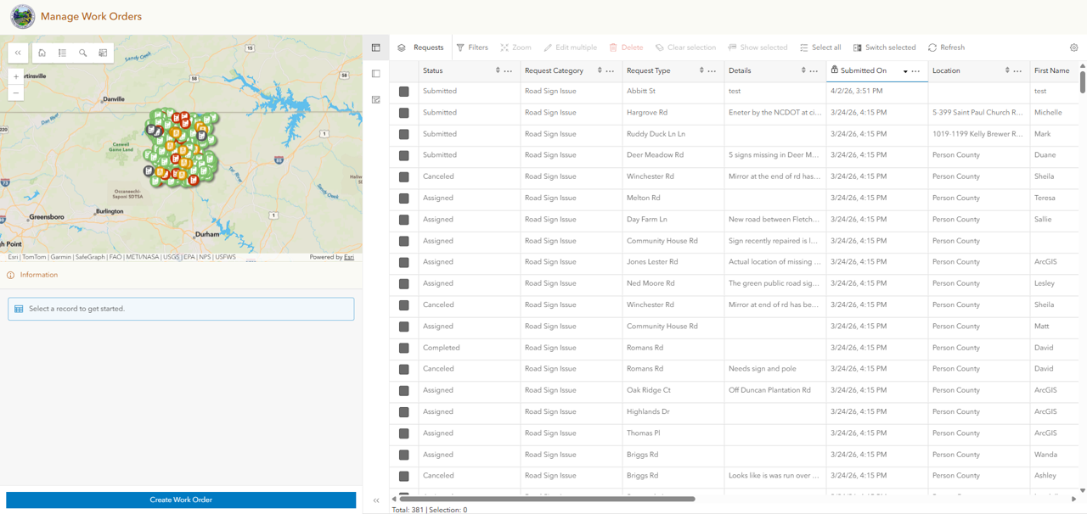
Task: Open Request Type column options menu
Action: coord(712,71)
